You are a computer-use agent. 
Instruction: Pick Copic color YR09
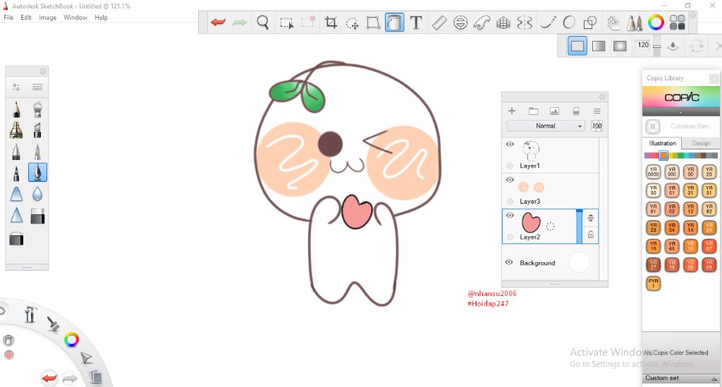point(709,264)
